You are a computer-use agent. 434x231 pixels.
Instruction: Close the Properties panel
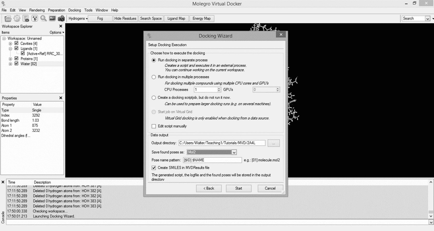(x=61, y=98)
